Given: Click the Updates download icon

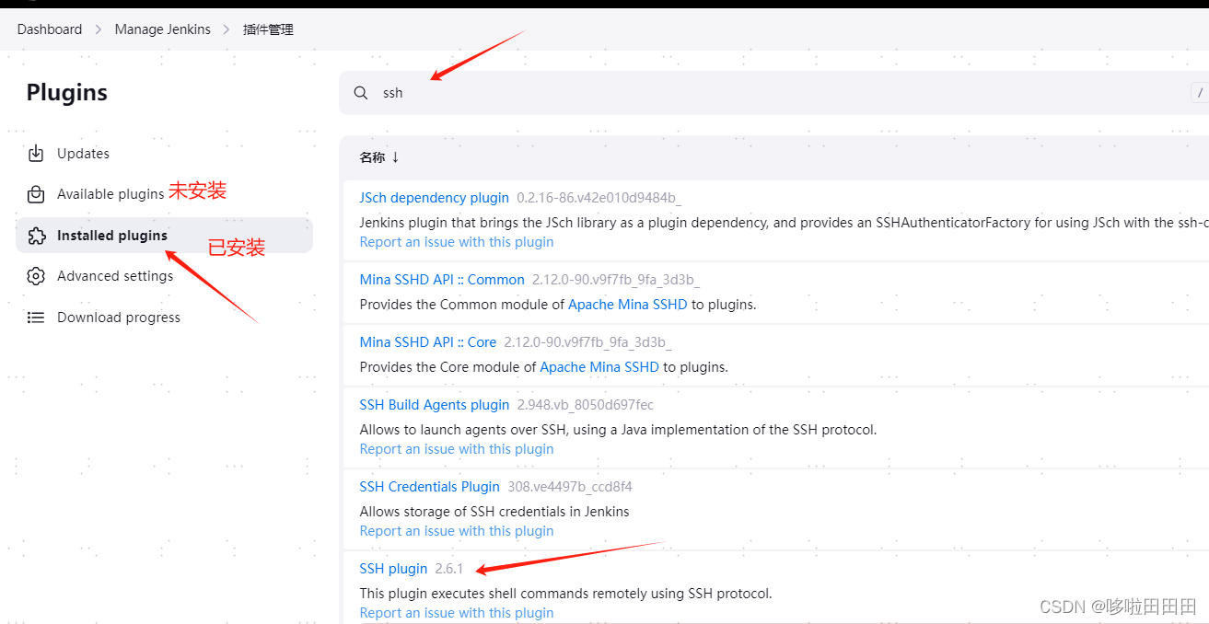Looking at the screenshot, I should click(35, 153).
